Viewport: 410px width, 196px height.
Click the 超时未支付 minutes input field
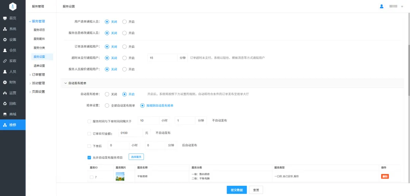pyautogui.click(x=162, y=58)
